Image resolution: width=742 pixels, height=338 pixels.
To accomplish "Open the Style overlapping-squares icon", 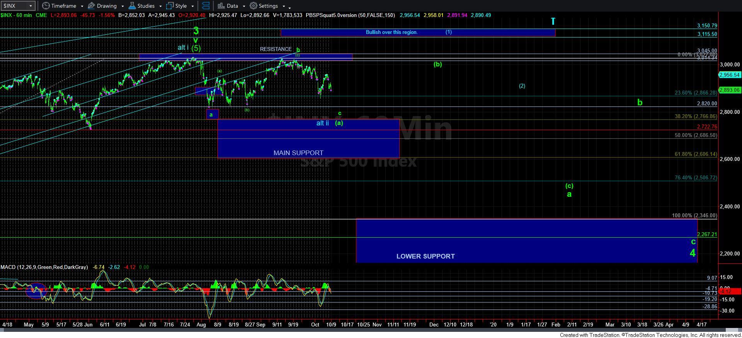I will click(x=170, y=6).
